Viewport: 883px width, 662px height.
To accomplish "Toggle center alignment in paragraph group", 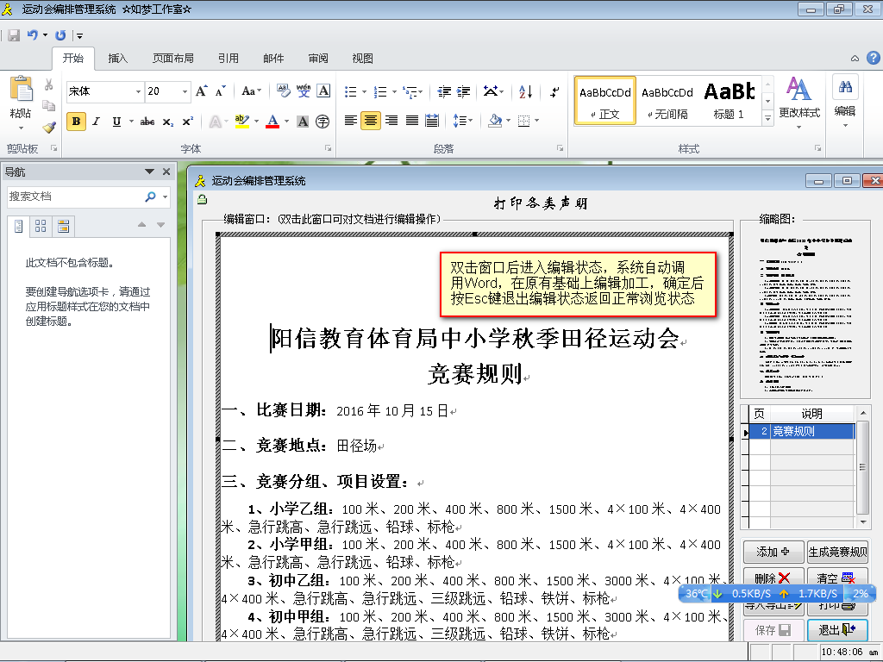I will 370,121.
